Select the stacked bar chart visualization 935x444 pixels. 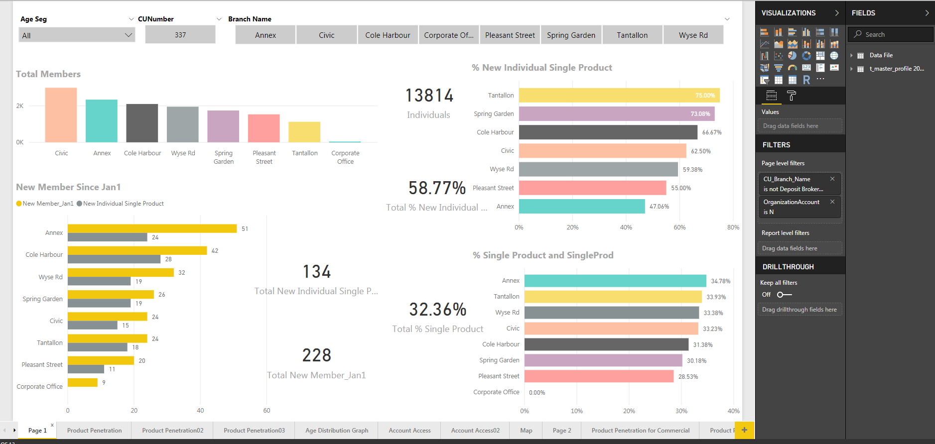point(764,32)
